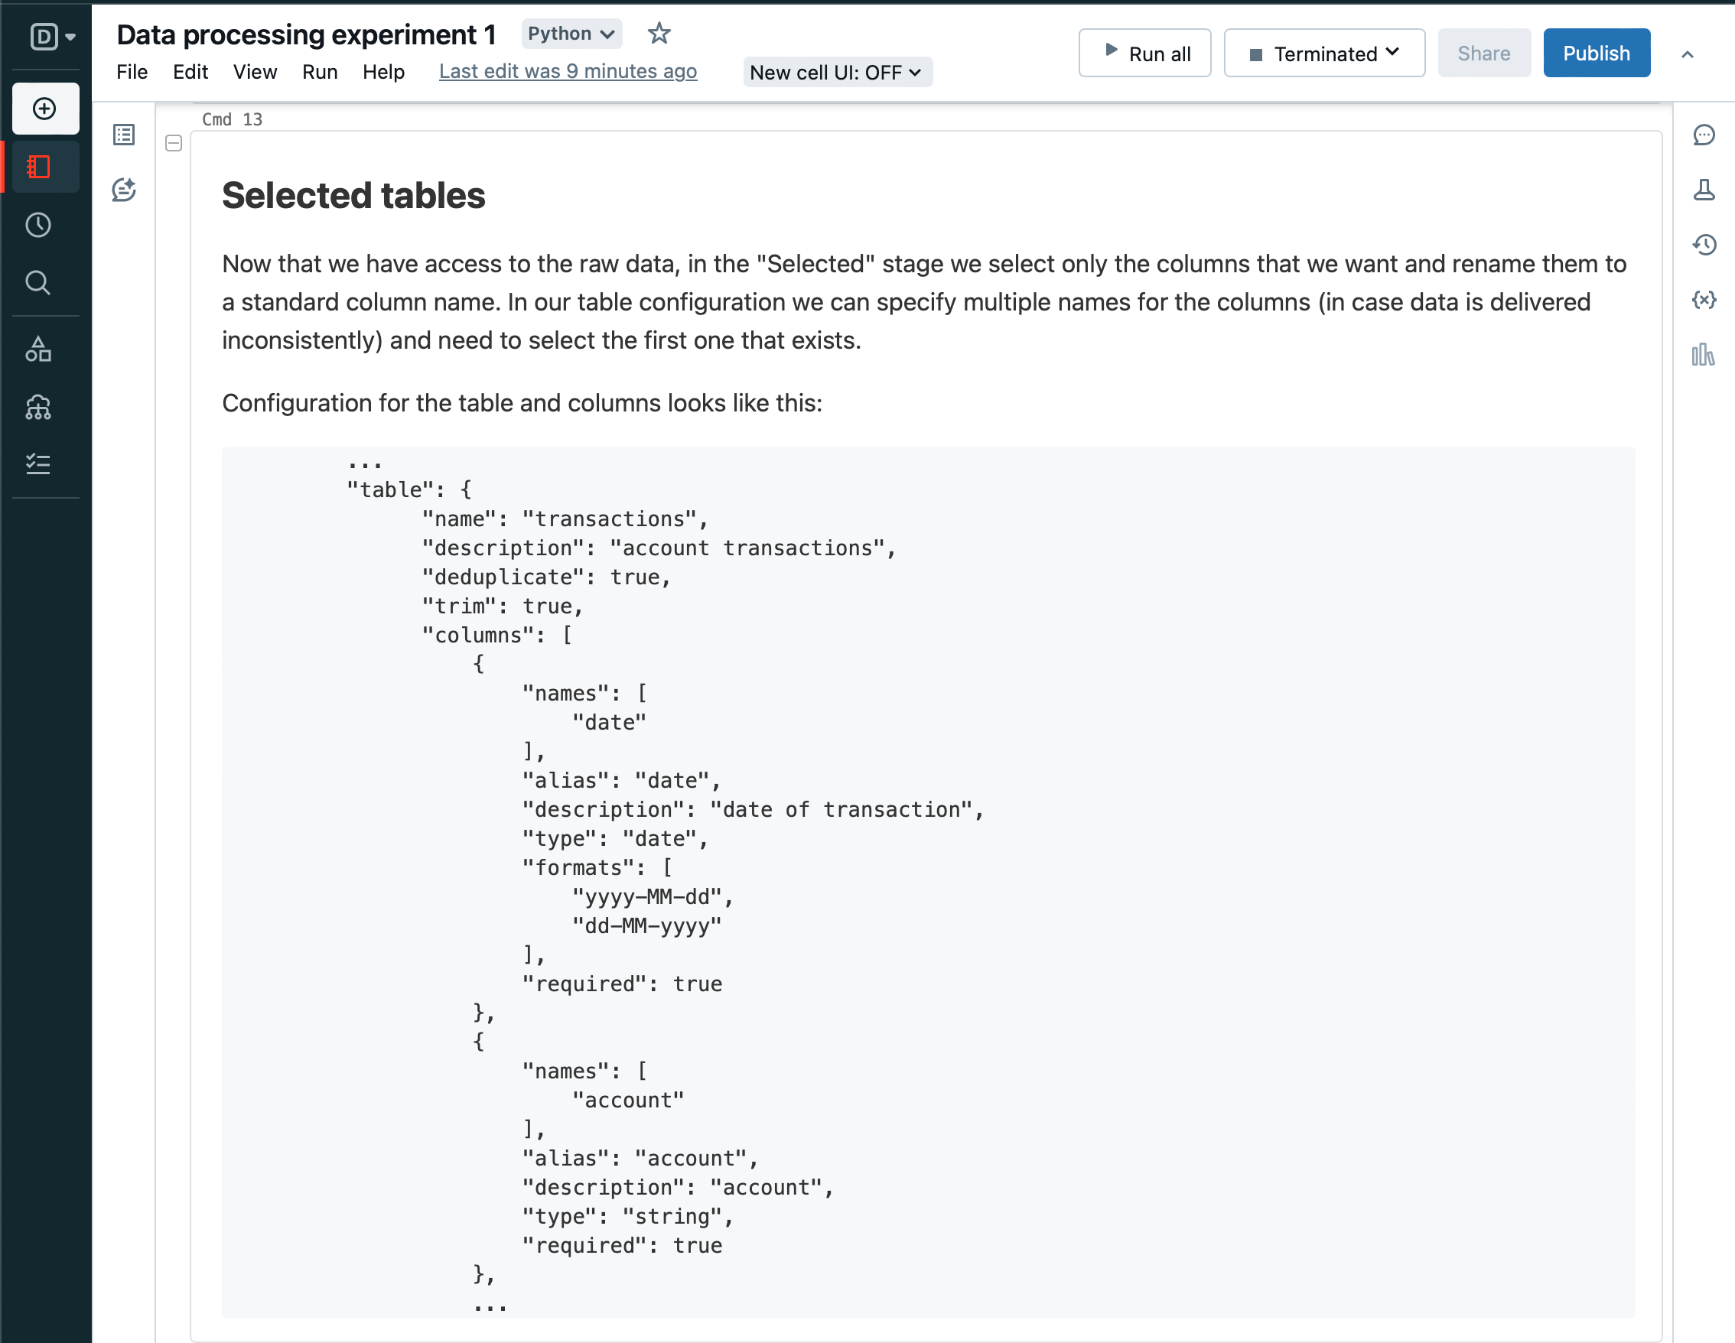Click the blue Publish button
The width and height of the screenshot is (1735, 1343).
click(1595, 54)
